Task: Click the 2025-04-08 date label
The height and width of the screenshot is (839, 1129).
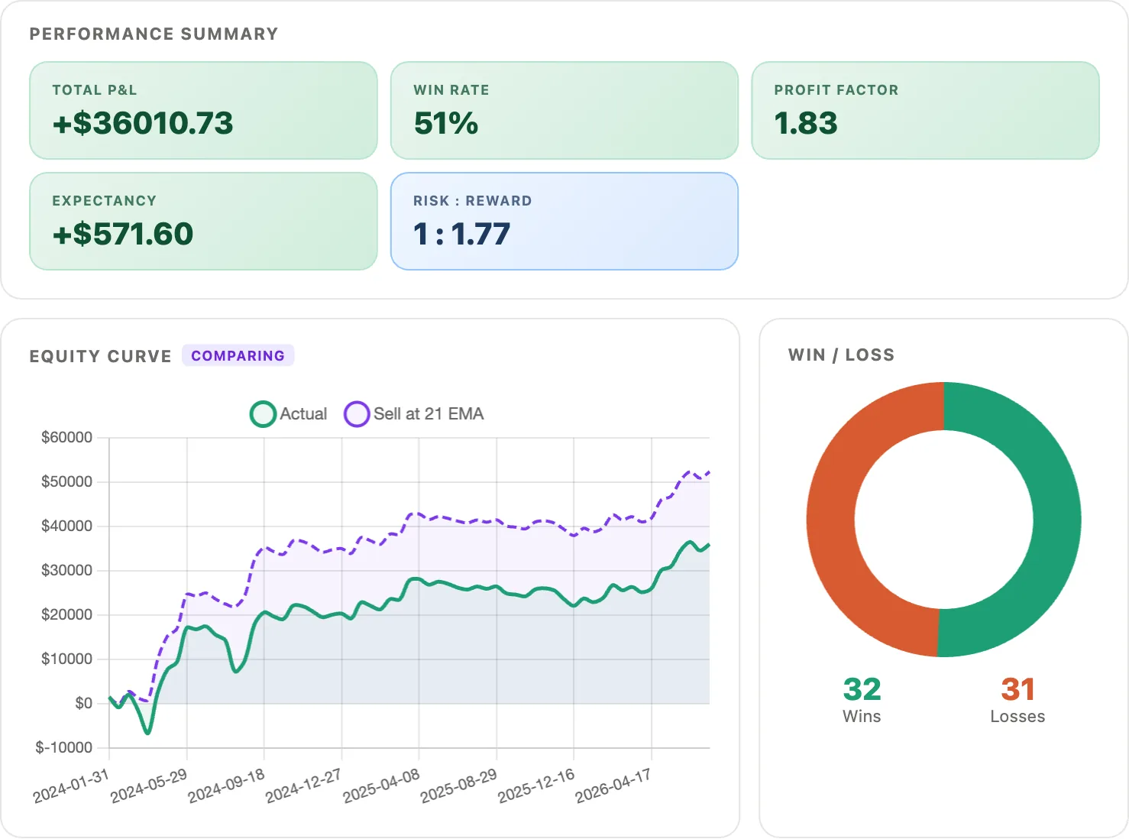Action: click(381, 786)
